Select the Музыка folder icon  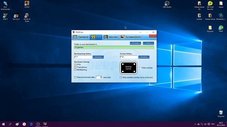click(x=210, y=29)
